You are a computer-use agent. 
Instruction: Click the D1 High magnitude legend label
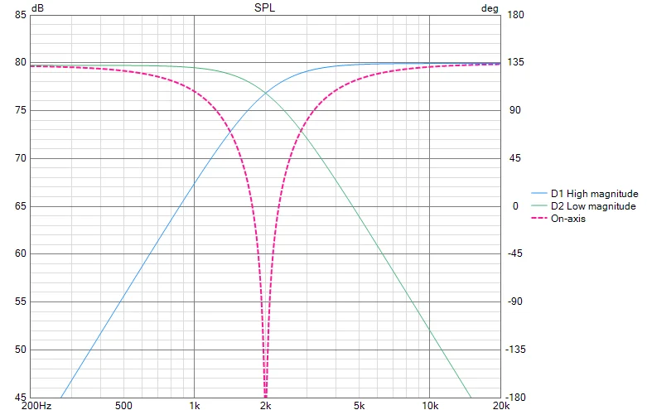click(594, 194)
